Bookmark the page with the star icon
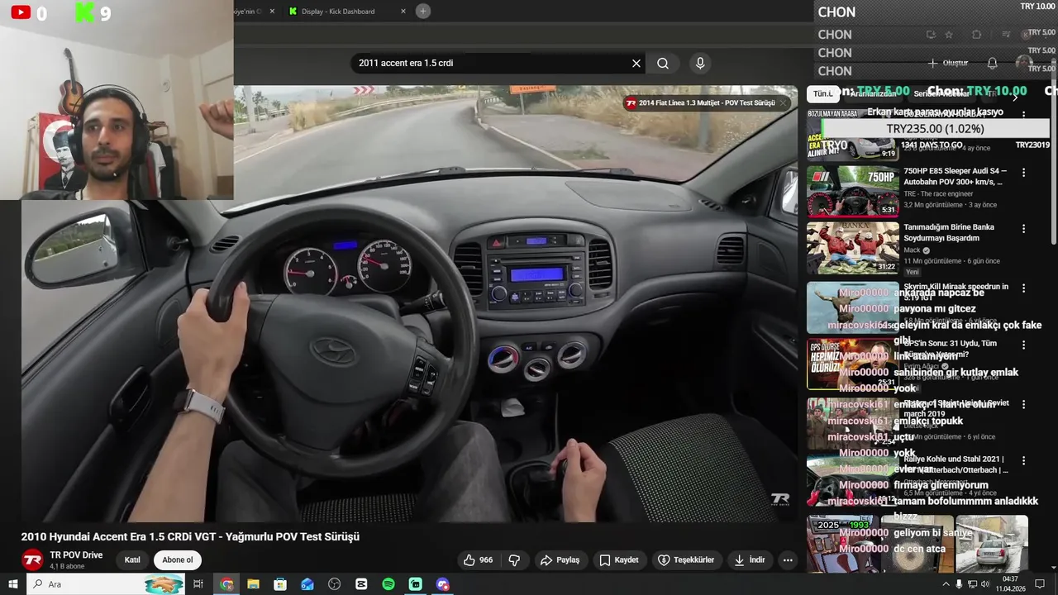The height and width of the screenshot is (595, 1058). pos(949,35)
